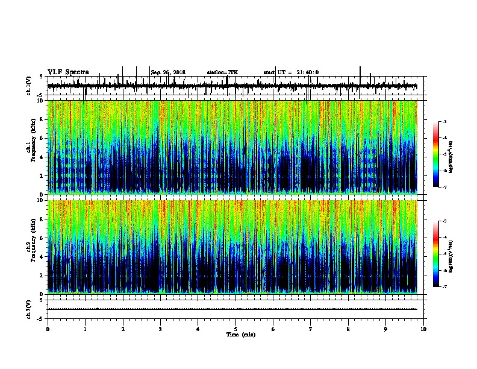Click the "-3" label on ch.2 colorbar
The image size is (477, 369).
pyautogui.click(x=444, y=221)
